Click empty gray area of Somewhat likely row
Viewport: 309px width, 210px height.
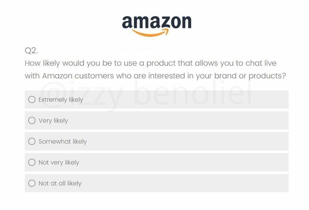(x=187, y=141)
